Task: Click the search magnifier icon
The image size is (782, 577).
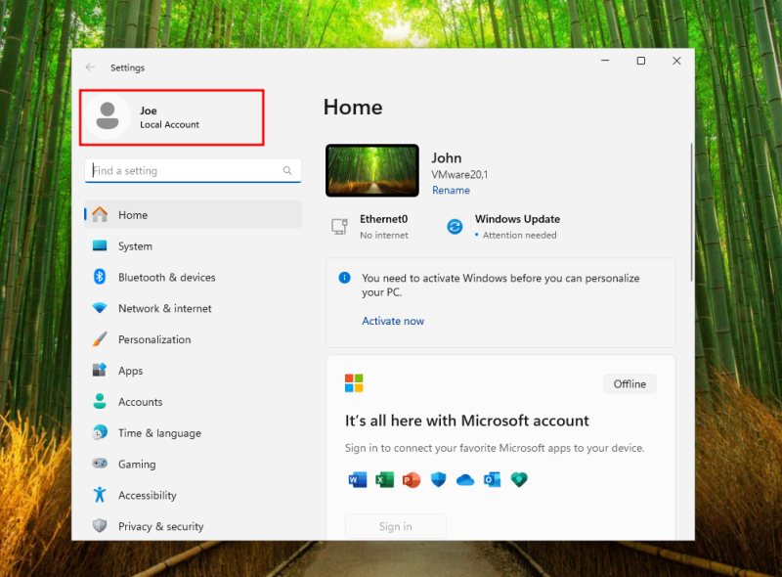Action: [x=287, y=171]
